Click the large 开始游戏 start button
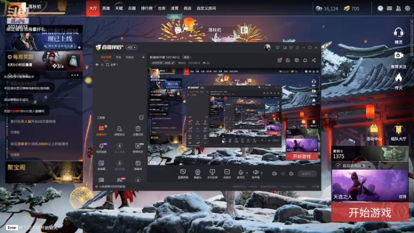414x233 pixels. 369,212
